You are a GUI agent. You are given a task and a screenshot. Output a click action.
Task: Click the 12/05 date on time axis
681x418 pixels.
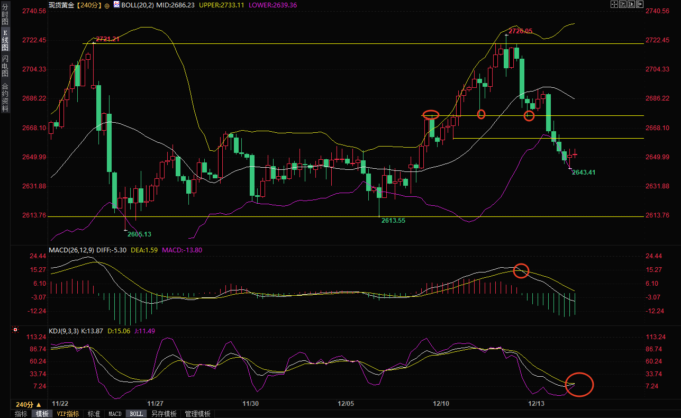(346, 403)
